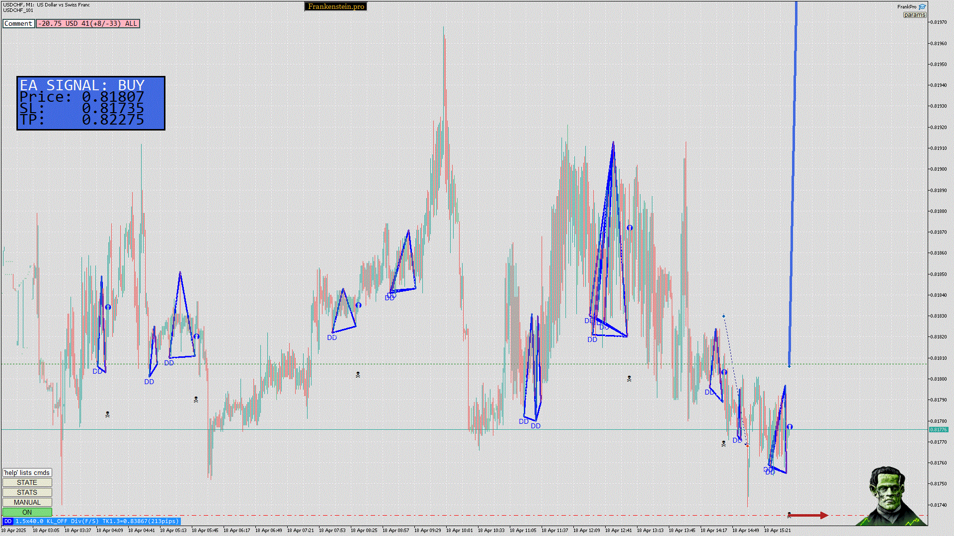Select the EA SIGNAL BUY panel
The image size is (954, 536).
[x=91, y=103]
